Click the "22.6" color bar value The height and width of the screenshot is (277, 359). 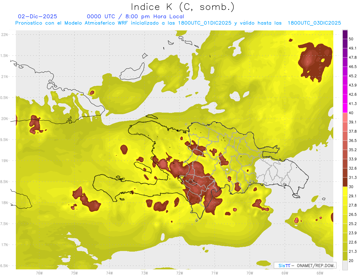pyautogui.click(x=353, y=242)
